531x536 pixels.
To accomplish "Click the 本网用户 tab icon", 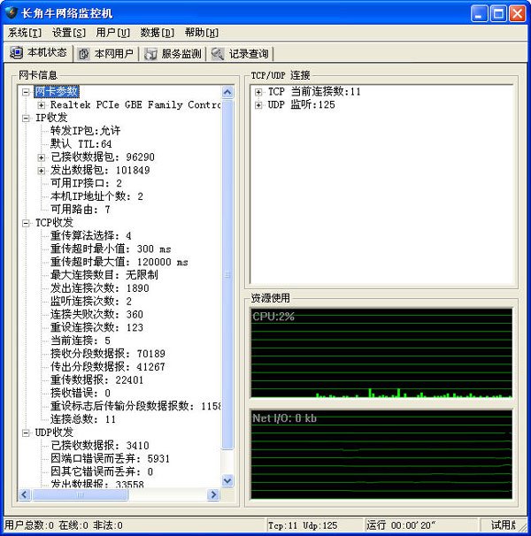I will (x=84, y=54).
